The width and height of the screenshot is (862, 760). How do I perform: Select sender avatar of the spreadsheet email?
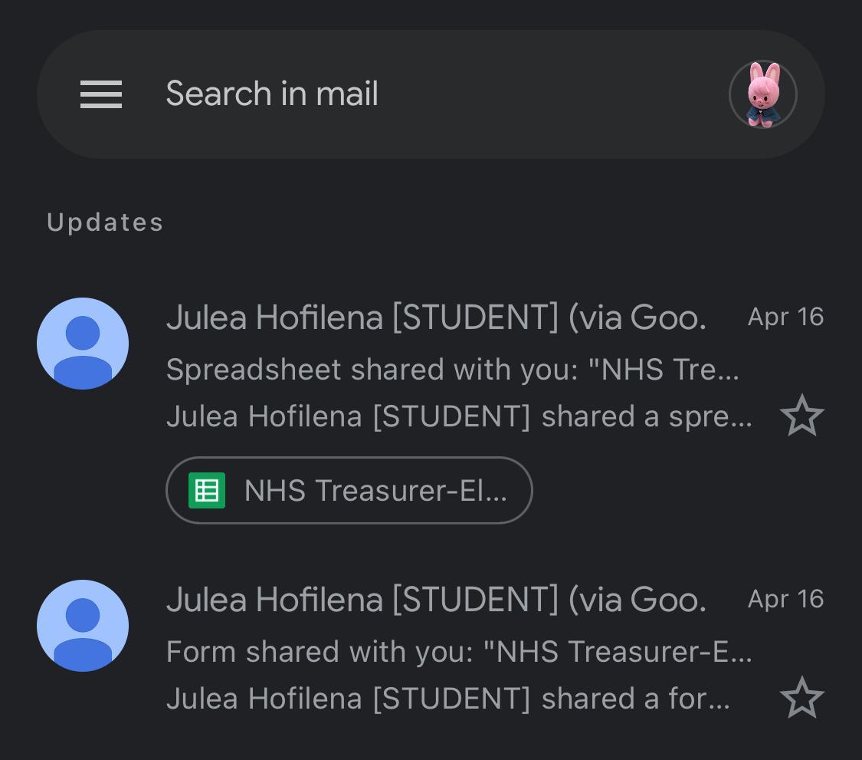coord(83,344)
